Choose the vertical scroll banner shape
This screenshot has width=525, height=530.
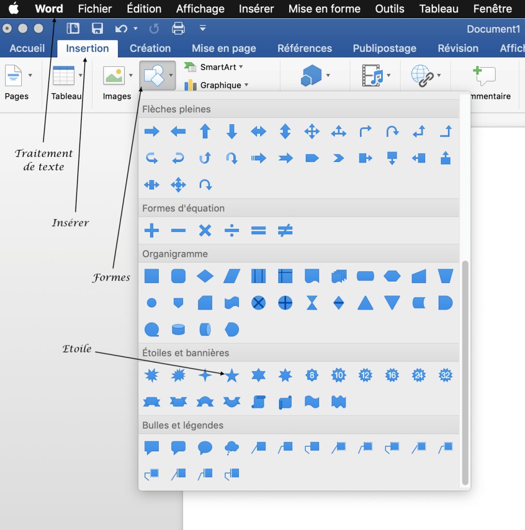coord(259,402)
